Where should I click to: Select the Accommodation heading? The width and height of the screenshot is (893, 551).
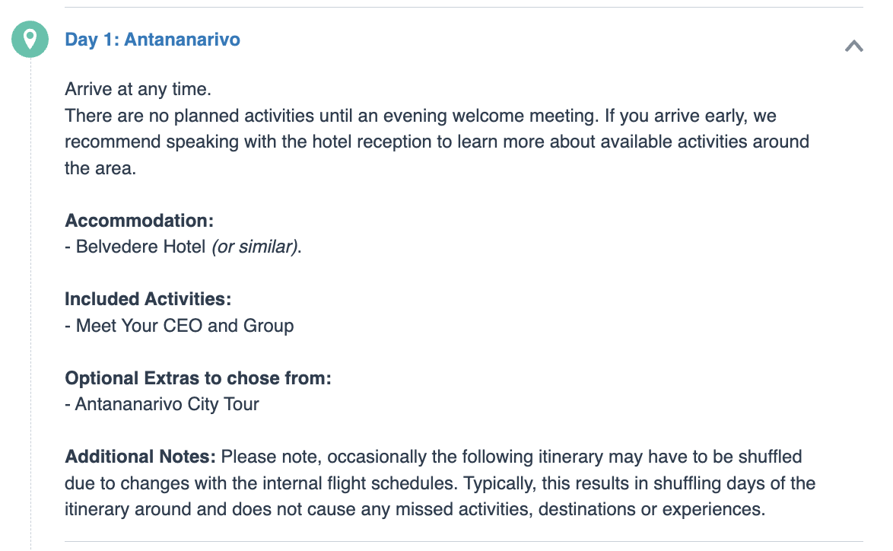[x=139, y=221]
